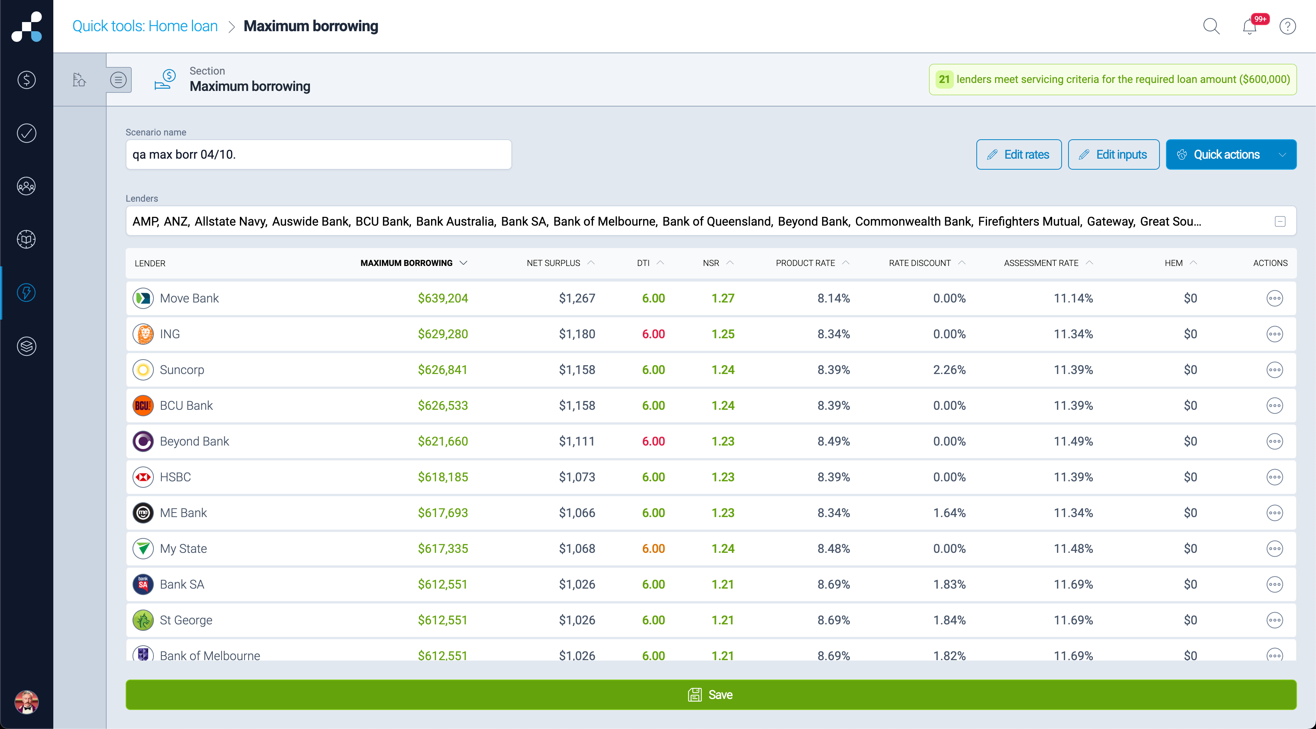Select the document-home panel icon
The height and width of the screenshot is (729, 1316).
coord(79,80)
